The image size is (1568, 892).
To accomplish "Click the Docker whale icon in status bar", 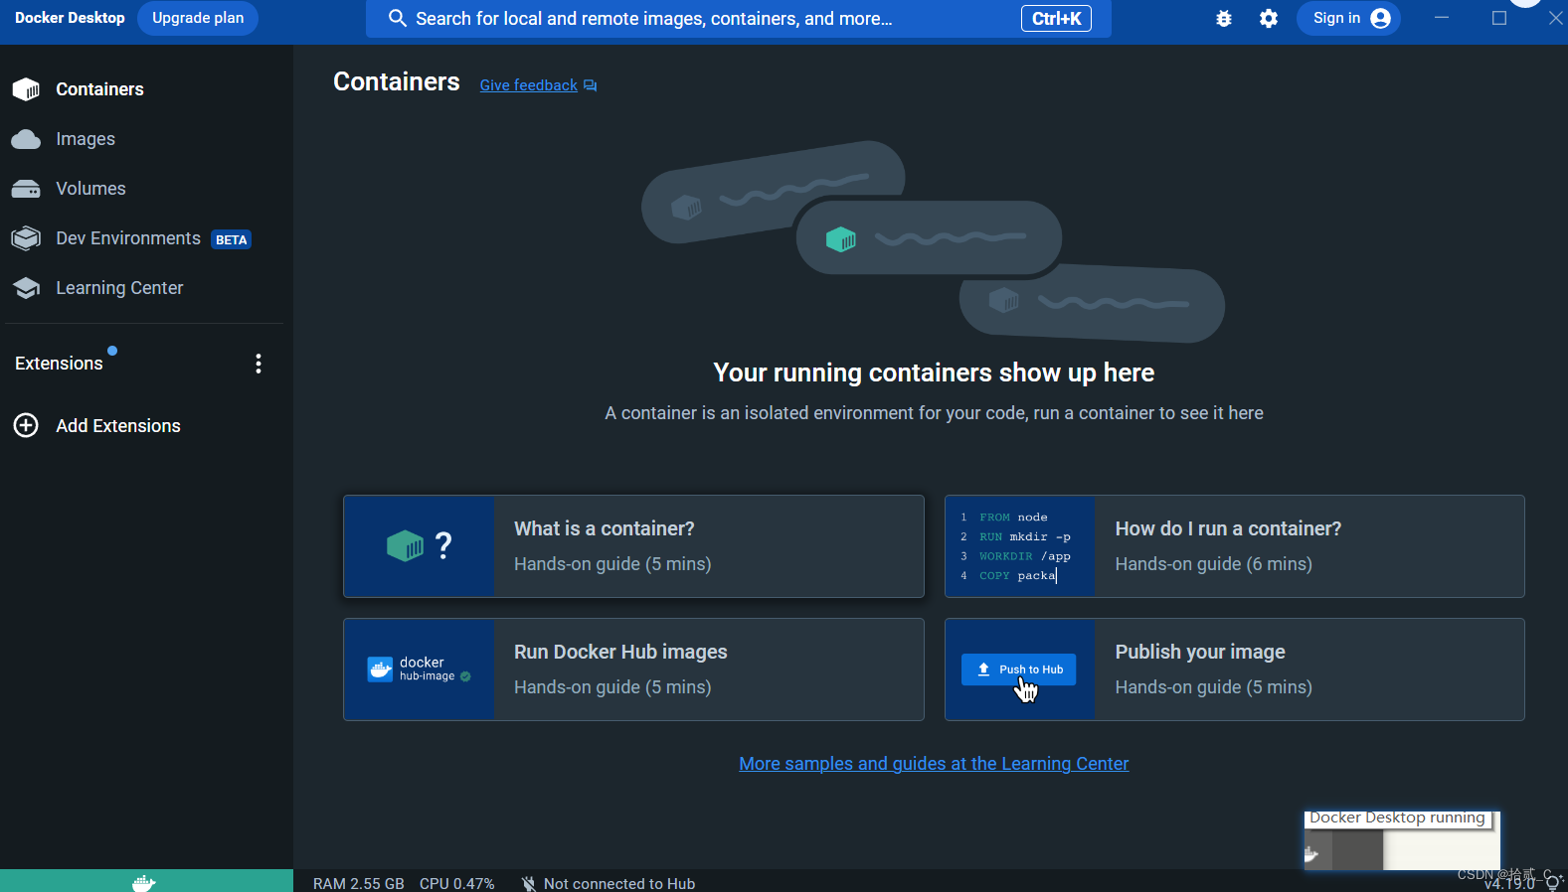I will [145, 882].
